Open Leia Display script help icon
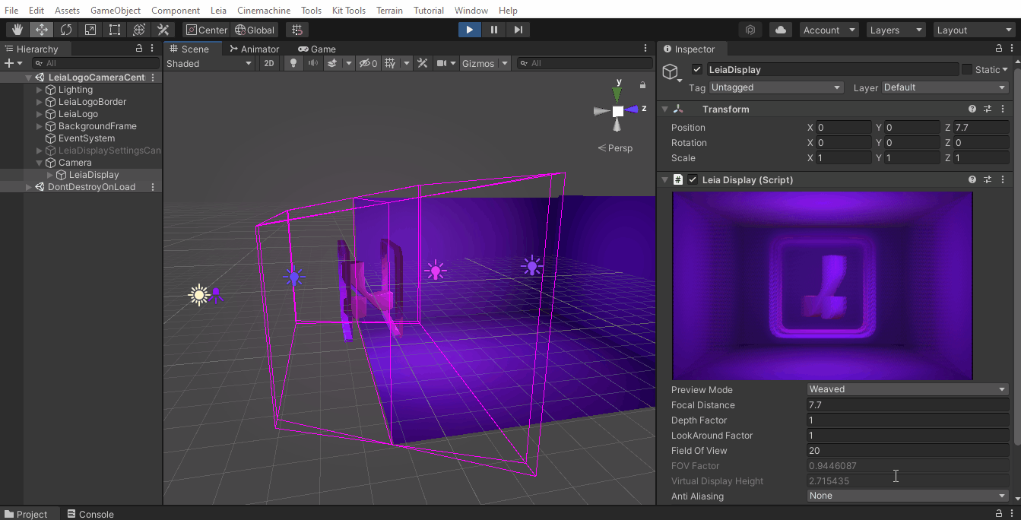The width and height of the screenshot is (1021, 520). (x=972, y=179)
